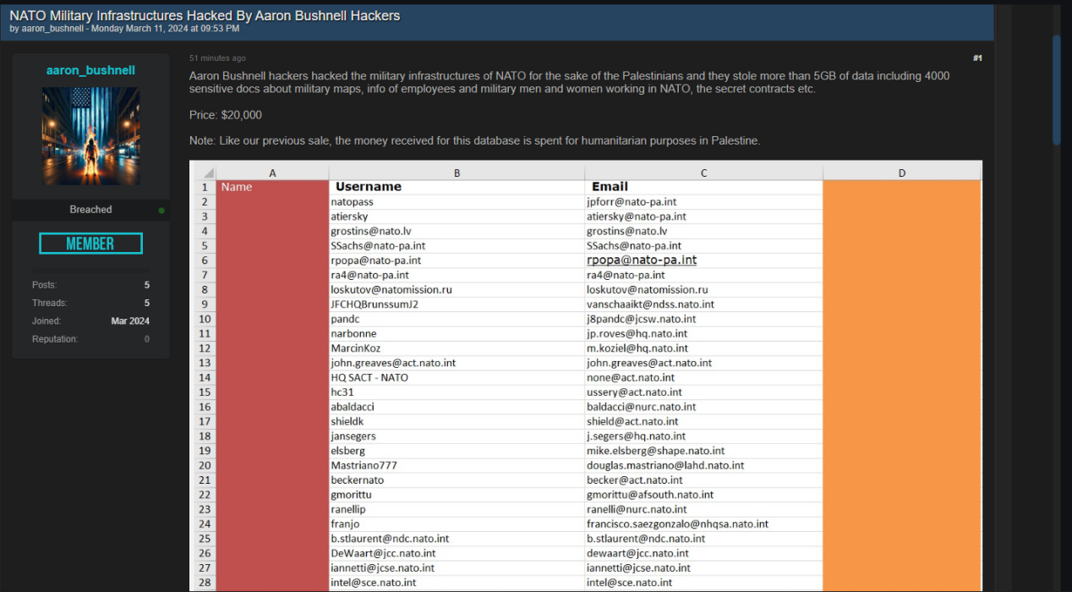Select spreadsheet row number 28
The height and width of the screenshot is (592, 1072).
point(205,583)
